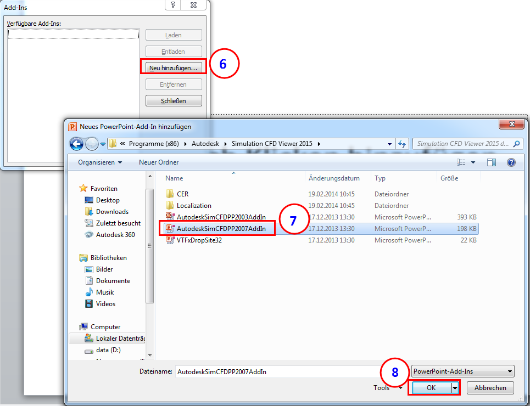Click Schließen in the Add-Ins dialog
This screenshot has height=406, width=530.
coord(174,101)
